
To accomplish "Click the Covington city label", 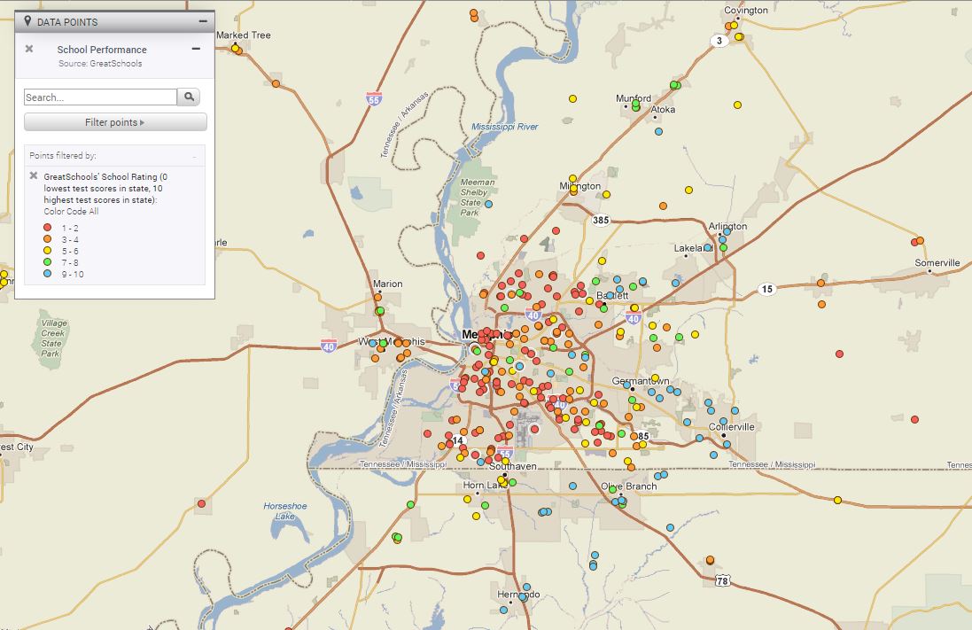I will [746, 11].
